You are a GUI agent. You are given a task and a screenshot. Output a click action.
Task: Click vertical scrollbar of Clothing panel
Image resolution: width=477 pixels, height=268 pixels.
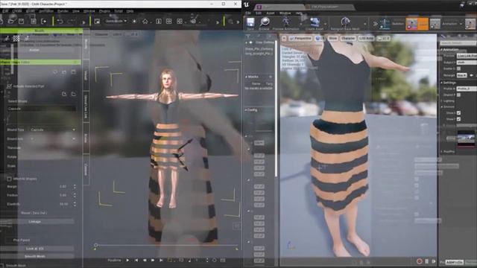click(277, 108)
